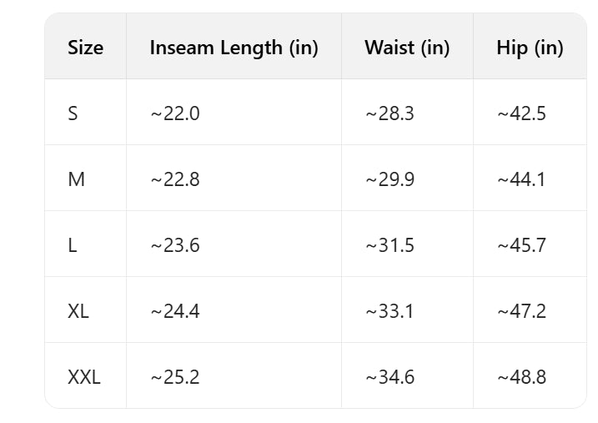Click hip value ~42.5

click(521, 113)
